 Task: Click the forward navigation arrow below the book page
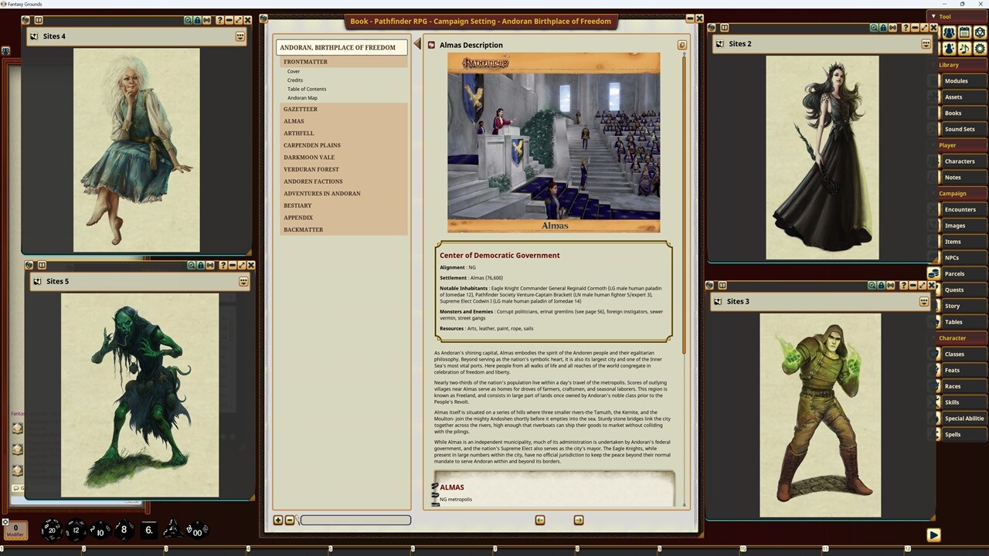(x=578, y=520)
